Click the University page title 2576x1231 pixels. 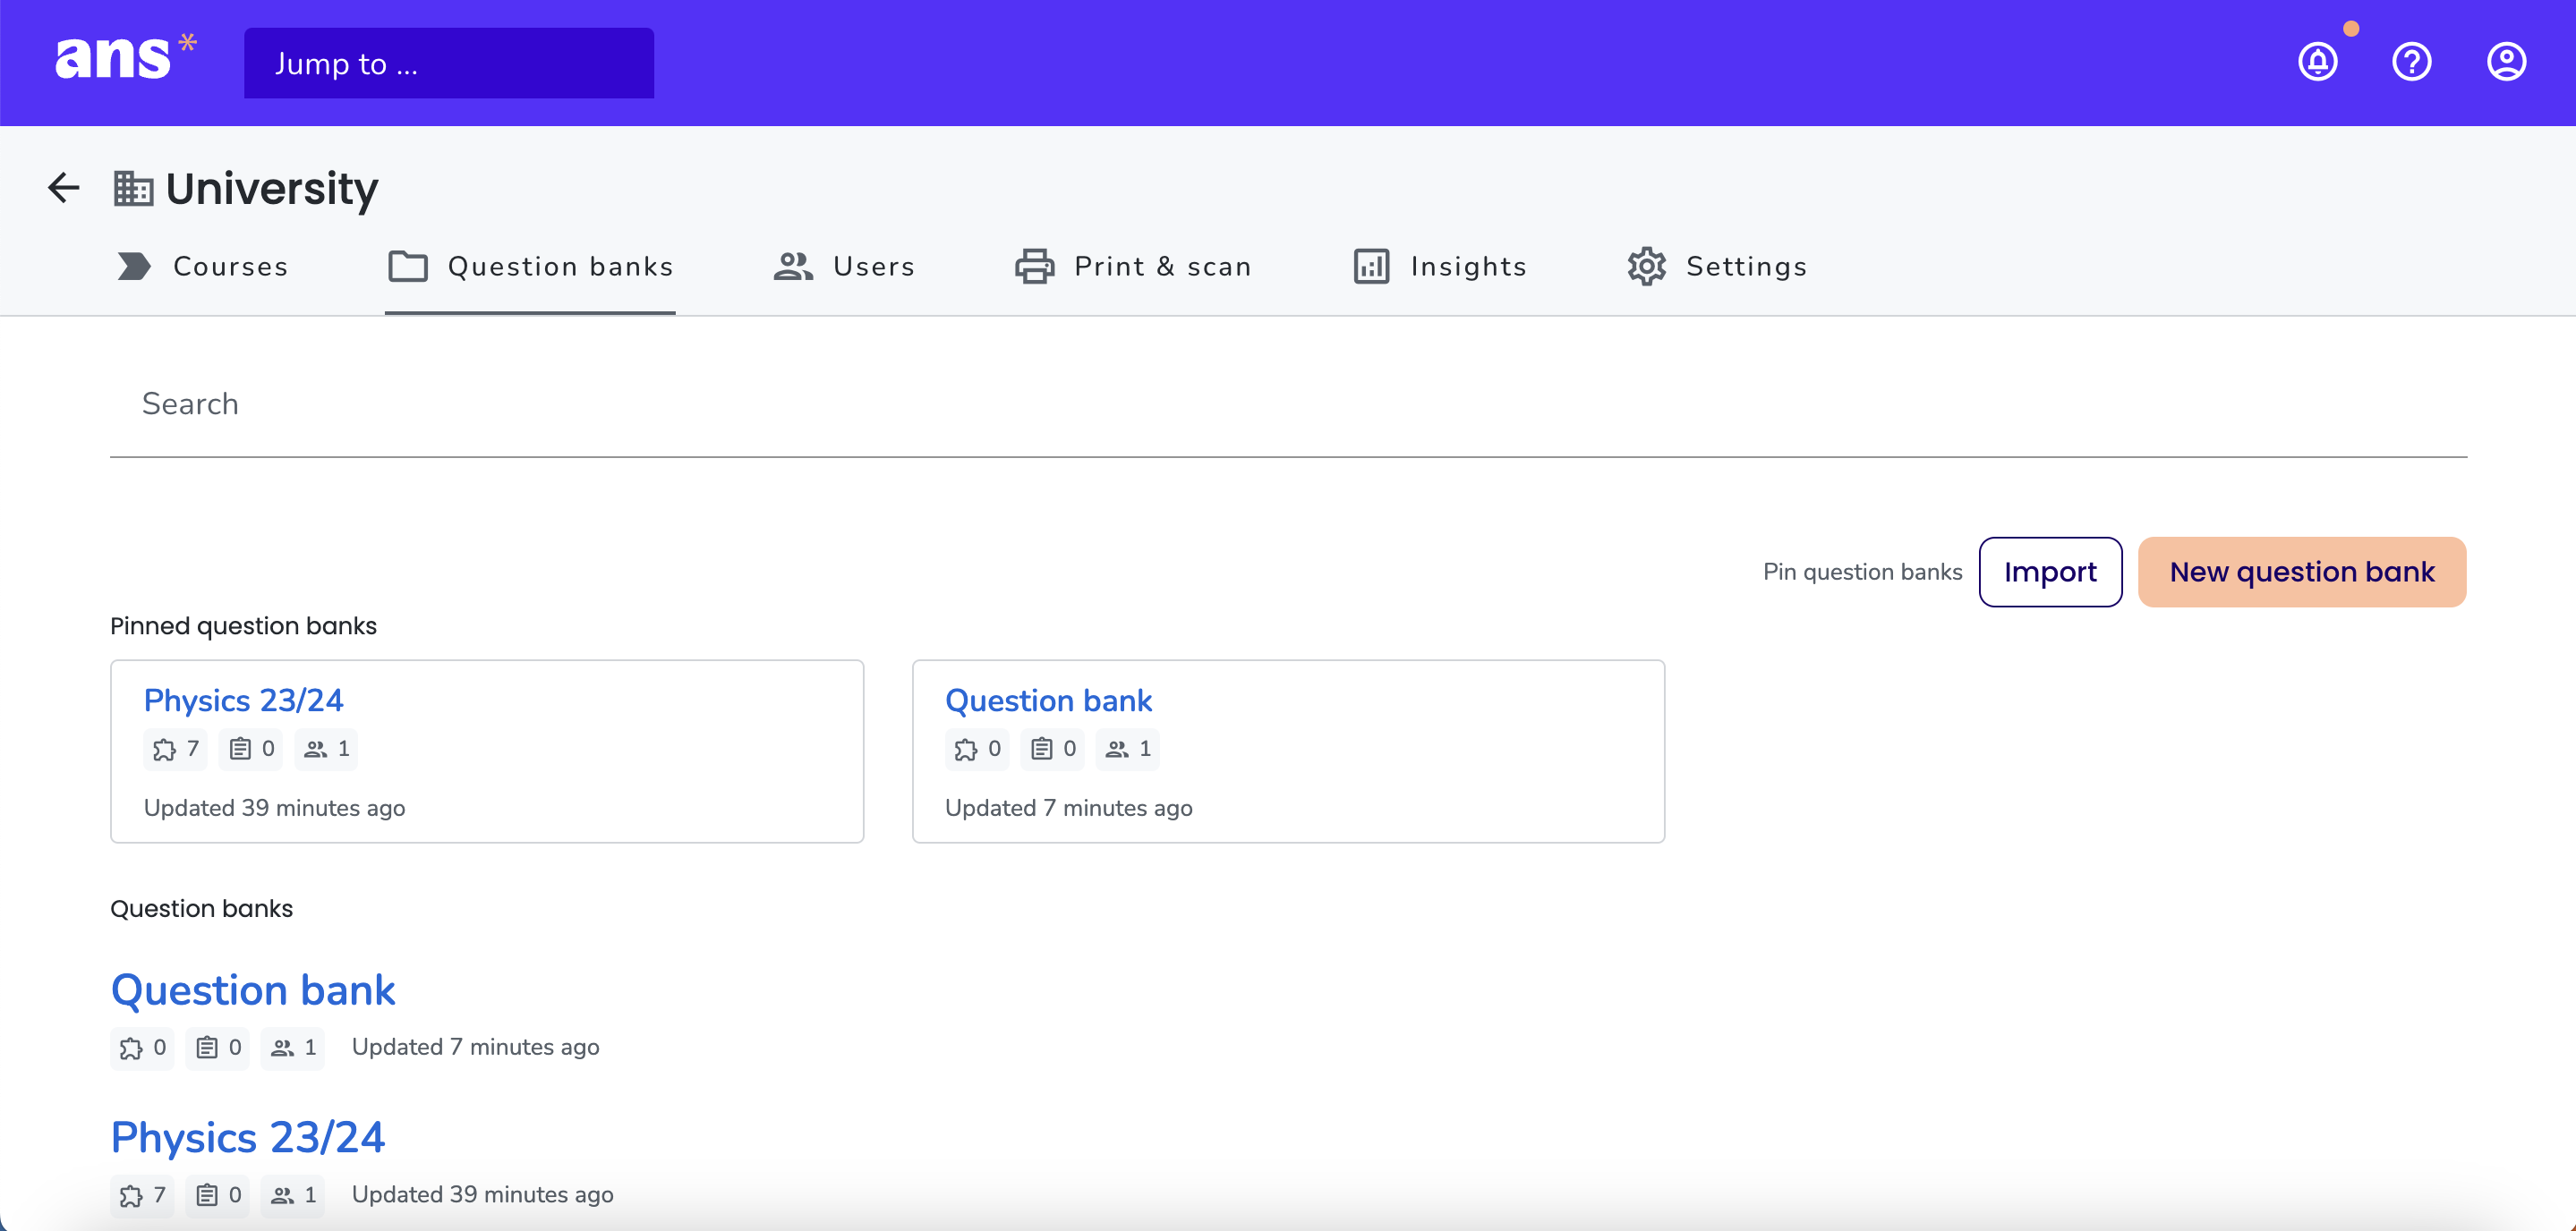coord(272,189)
